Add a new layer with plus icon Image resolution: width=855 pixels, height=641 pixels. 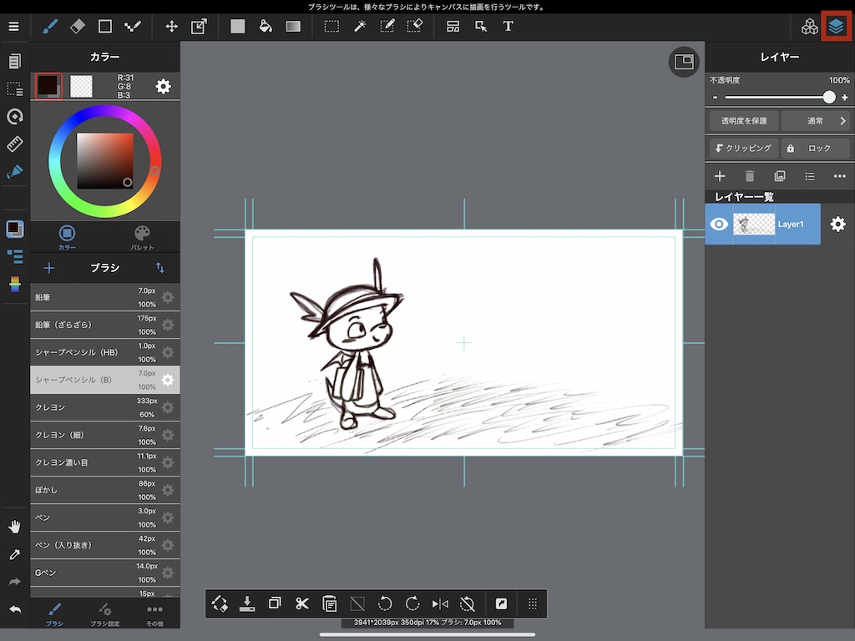pos(720,176)
